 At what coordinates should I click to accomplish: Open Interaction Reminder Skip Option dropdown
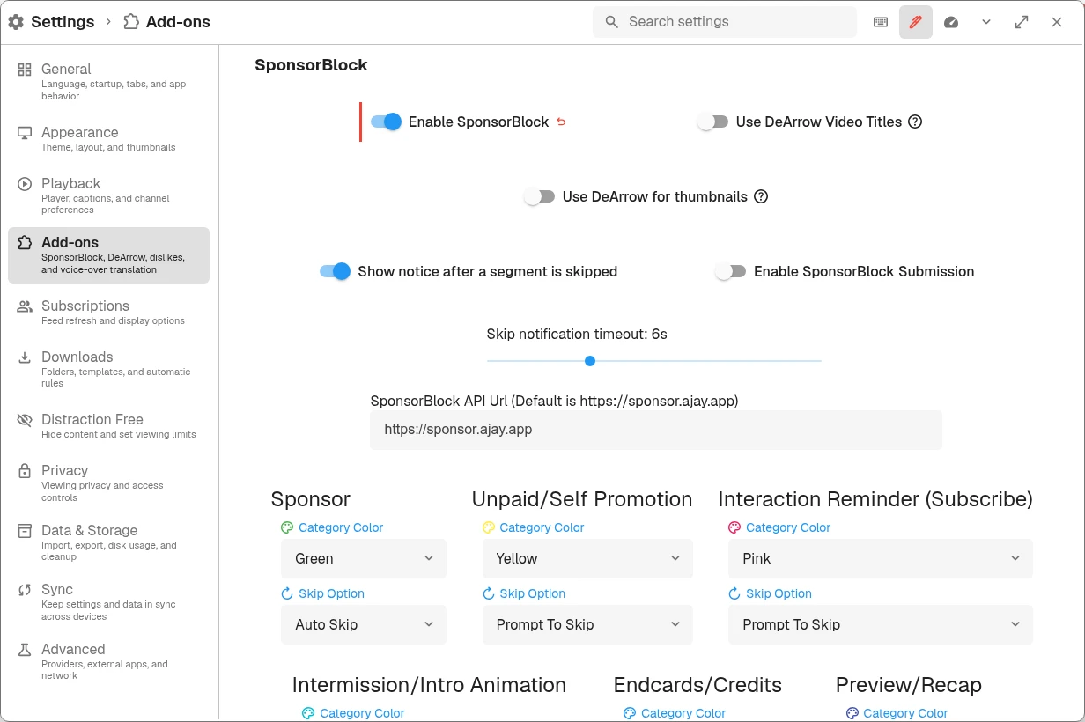(881, 624)
